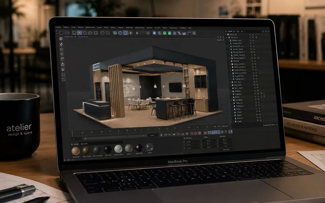Select the Bois Clair material sphere

pyautogui.click(x=75, y=151)
